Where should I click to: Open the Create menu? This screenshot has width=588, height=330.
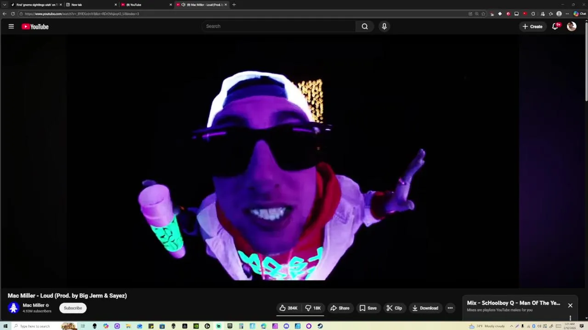(532, 27)
